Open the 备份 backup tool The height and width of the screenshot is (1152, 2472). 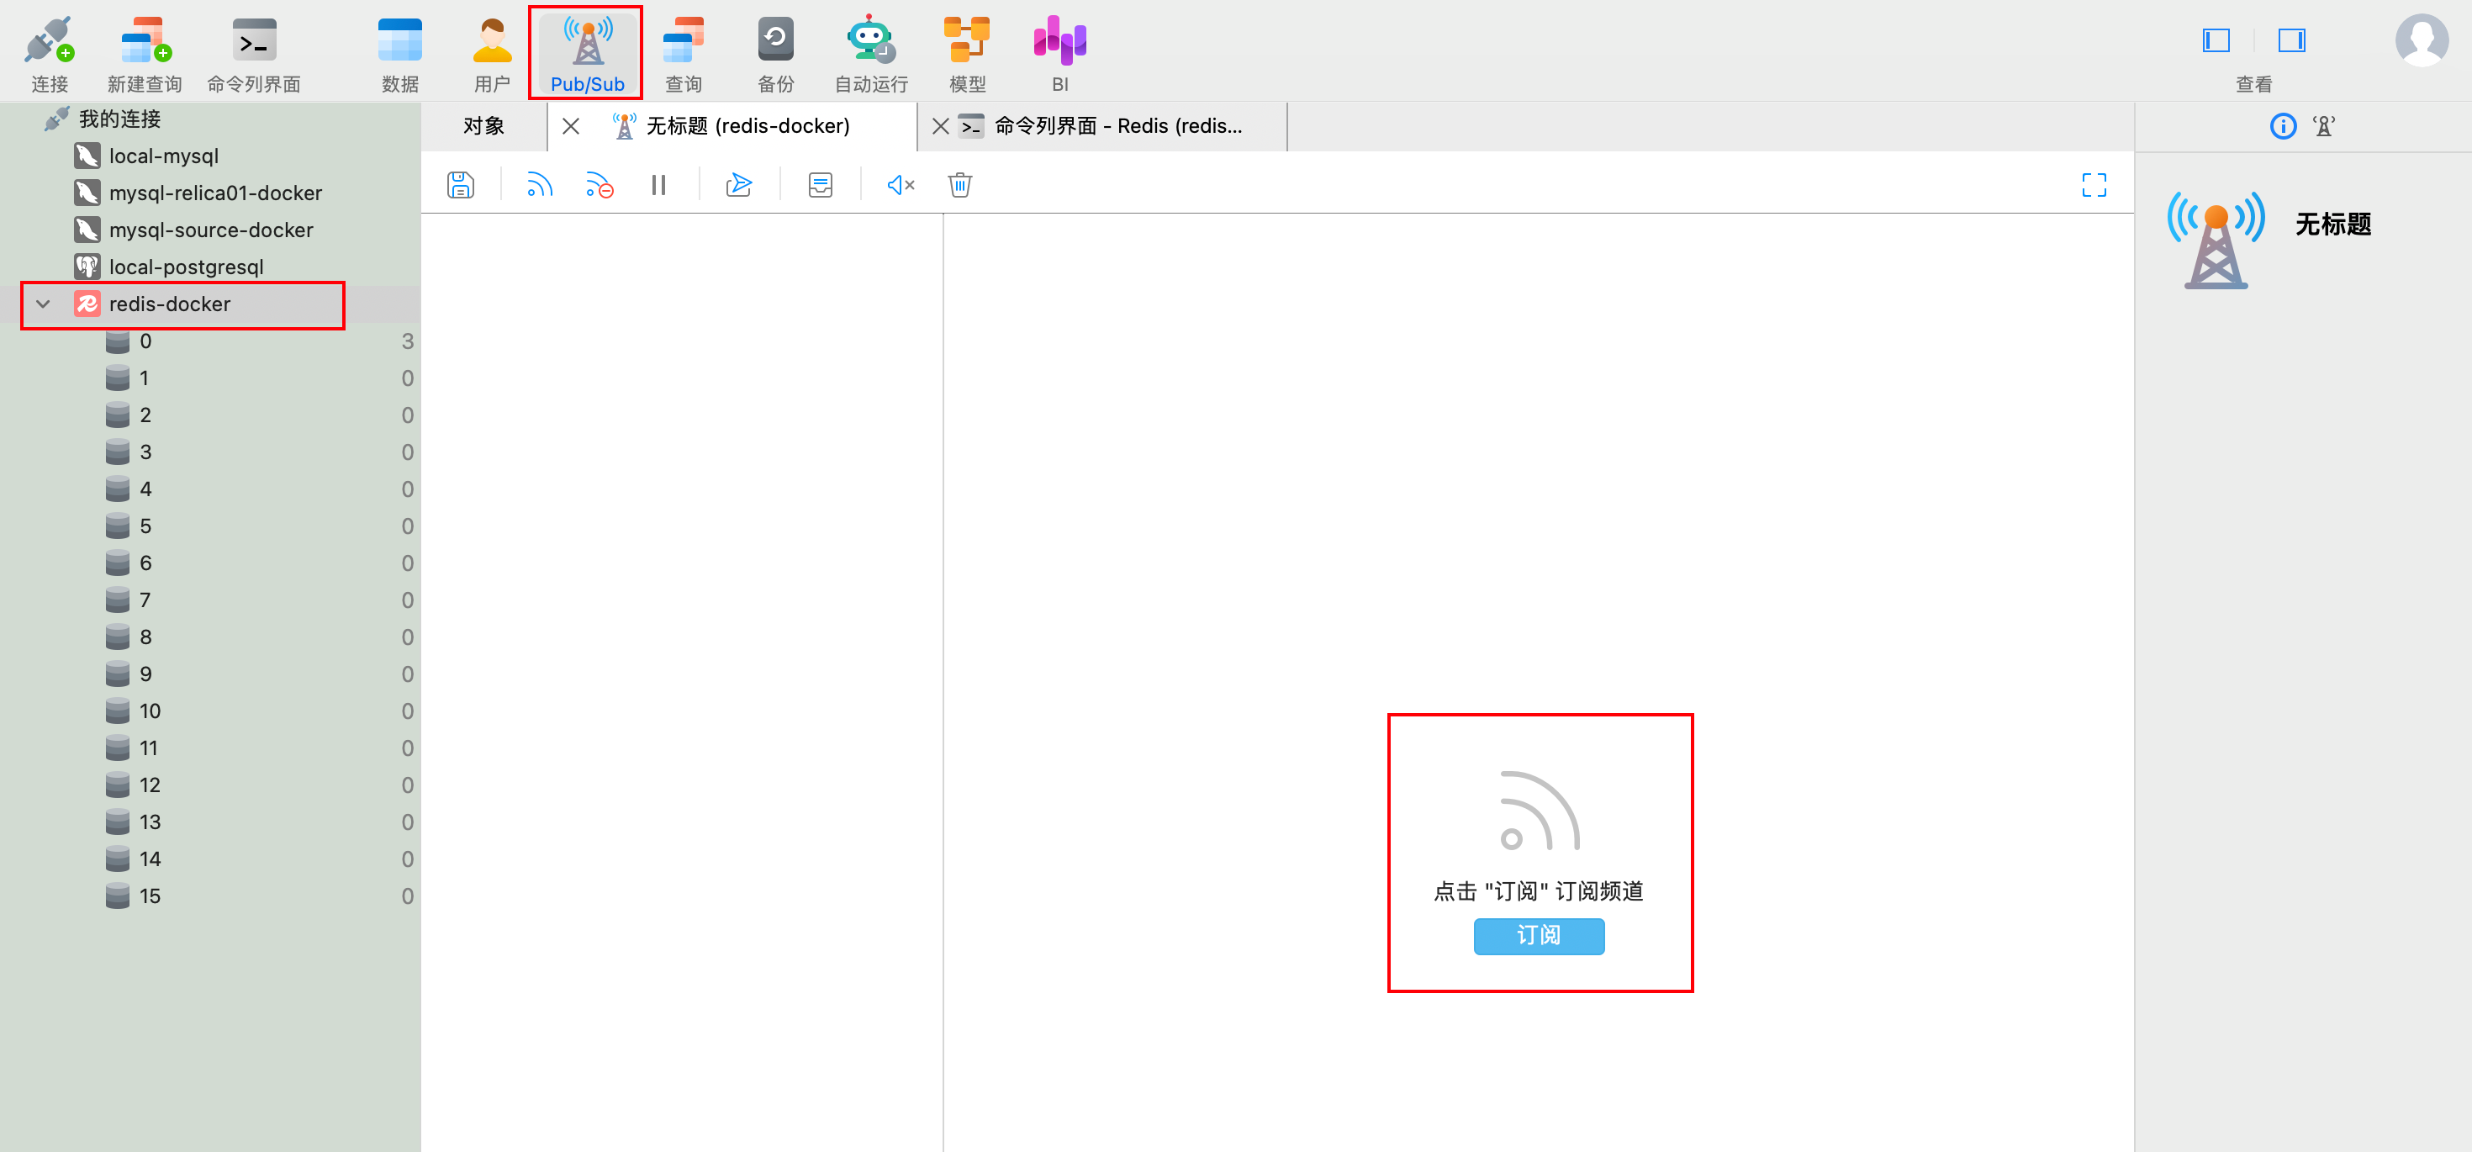(x=775, y=54)
